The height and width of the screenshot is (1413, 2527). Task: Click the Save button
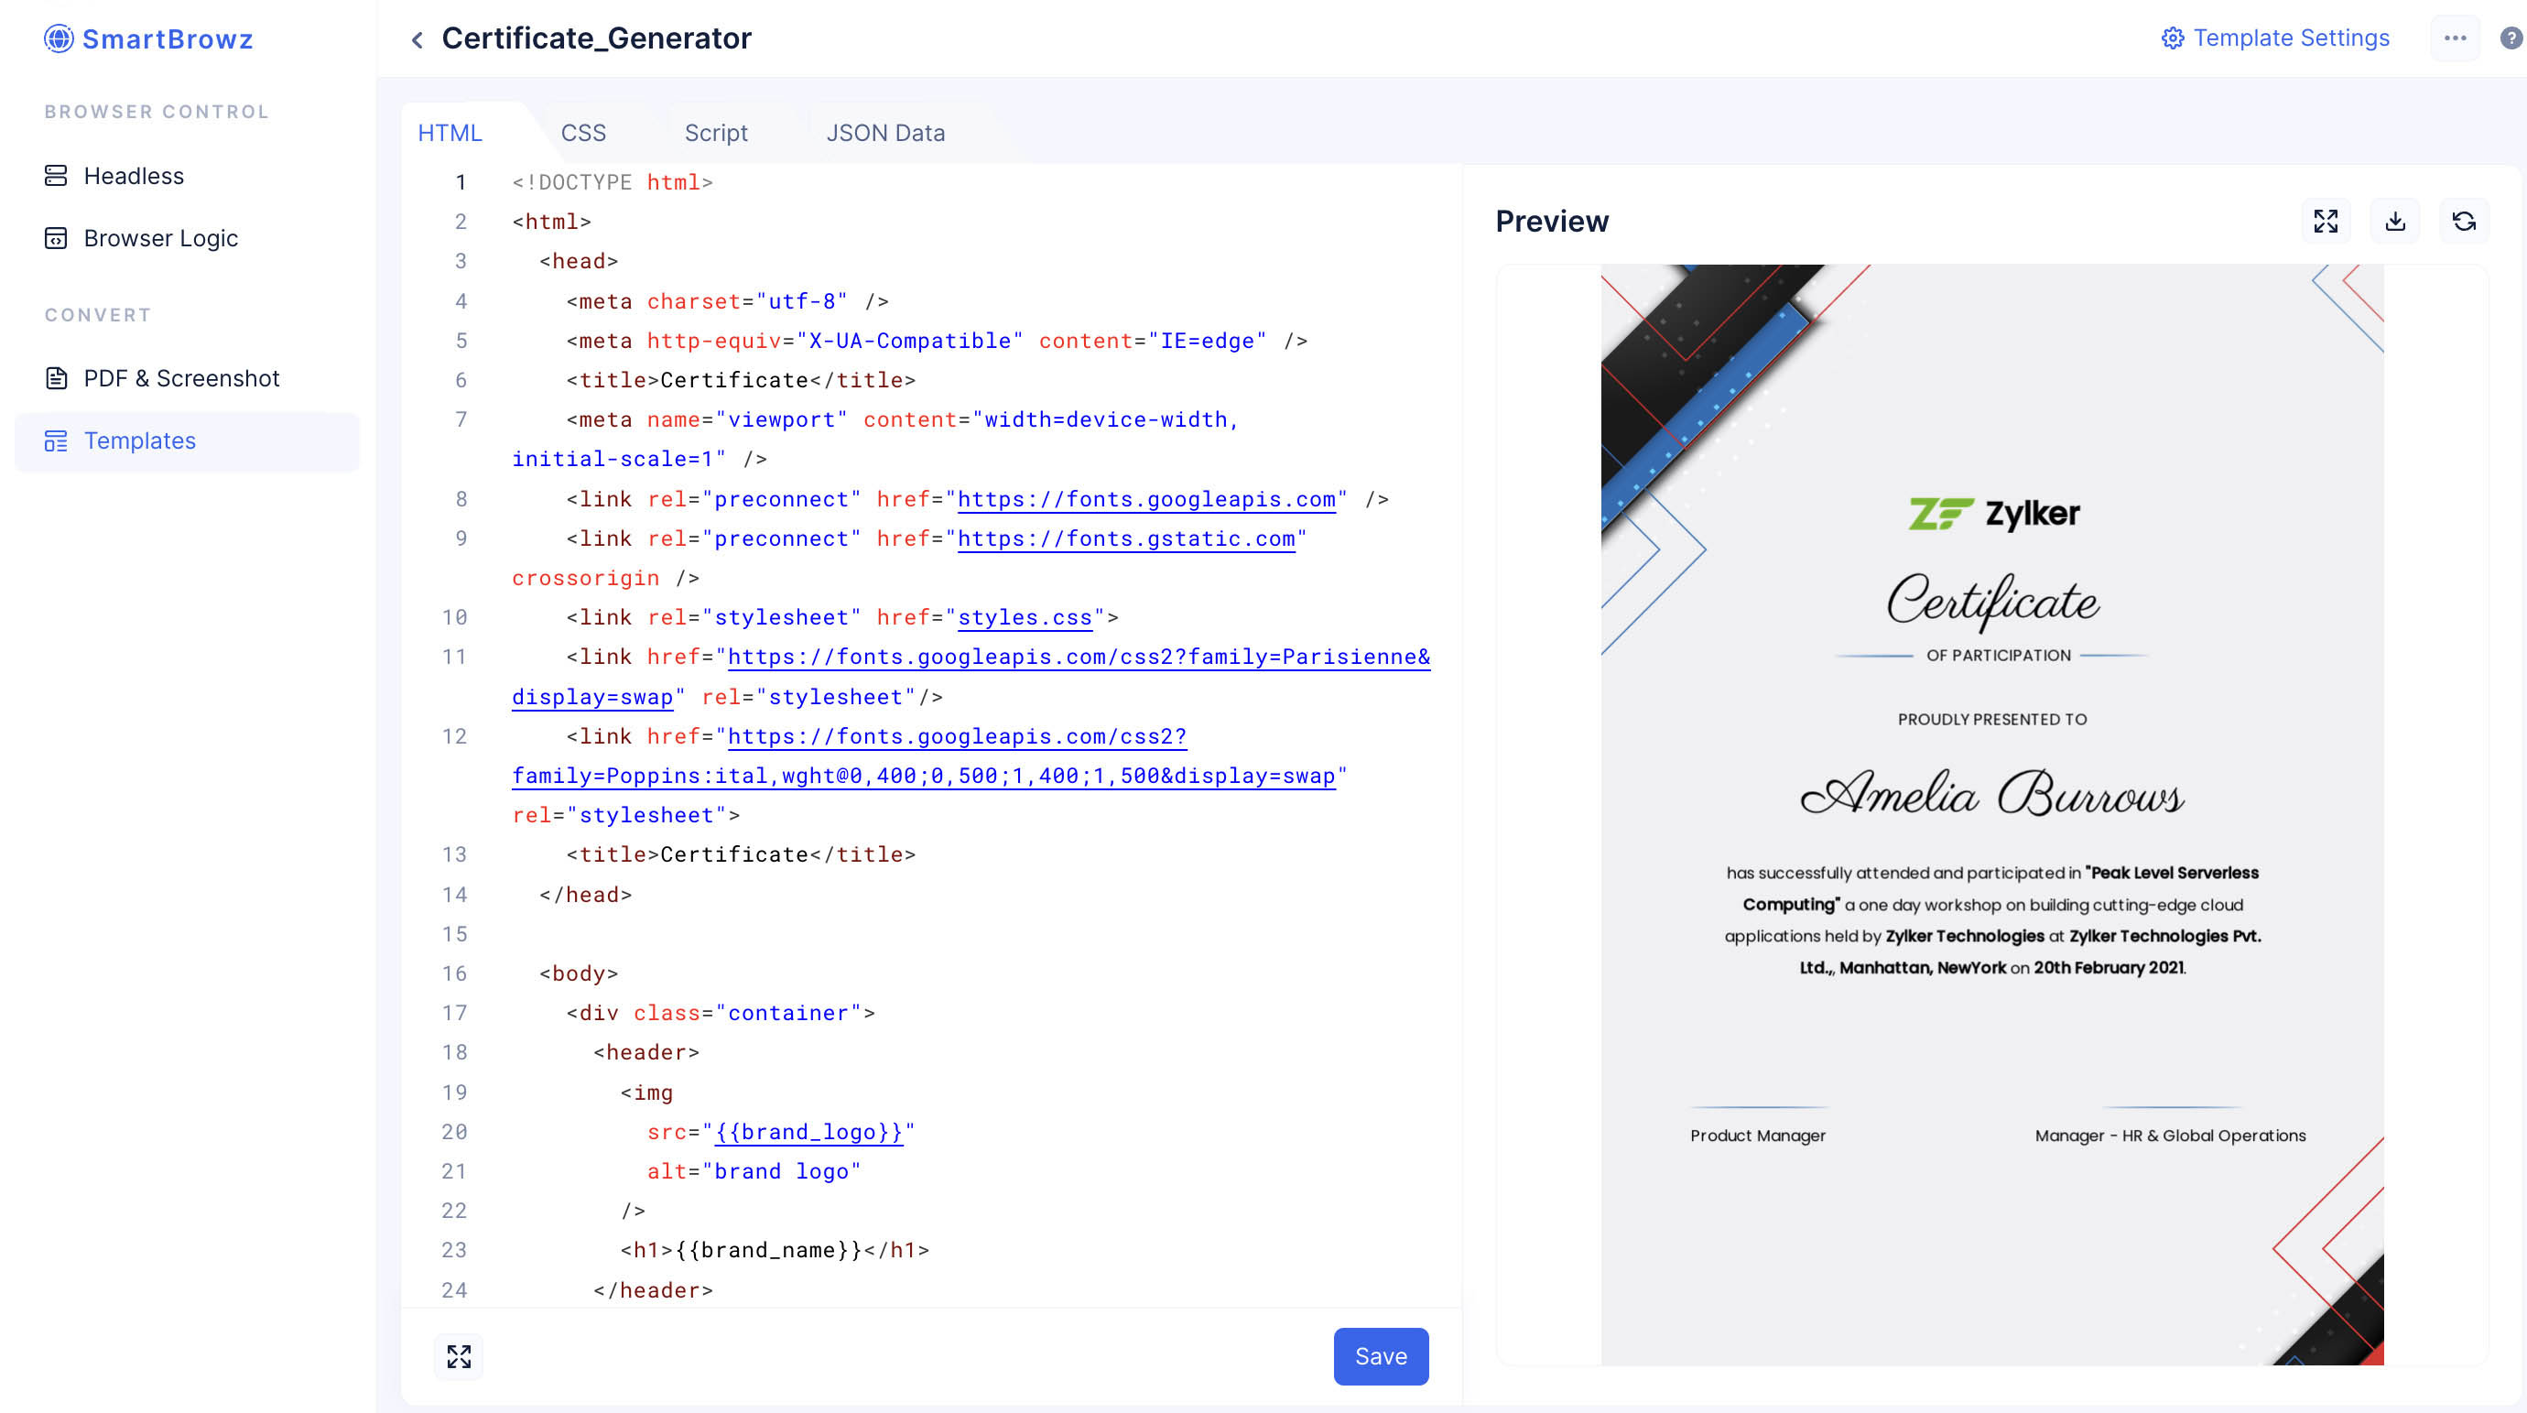1382,1355
